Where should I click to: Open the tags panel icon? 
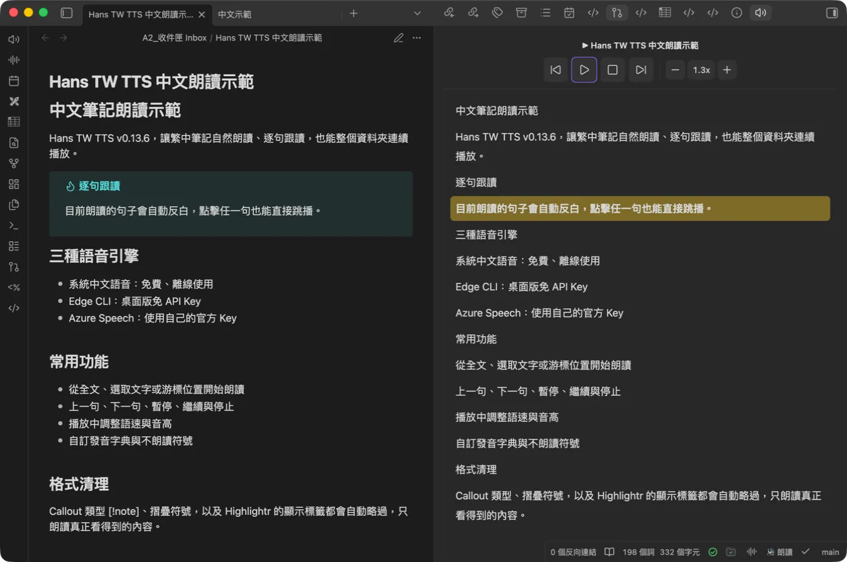497,13
